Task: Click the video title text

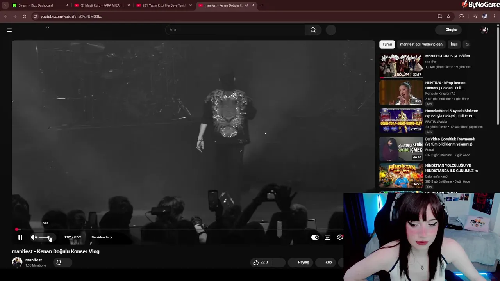Action: click(55, 251)
